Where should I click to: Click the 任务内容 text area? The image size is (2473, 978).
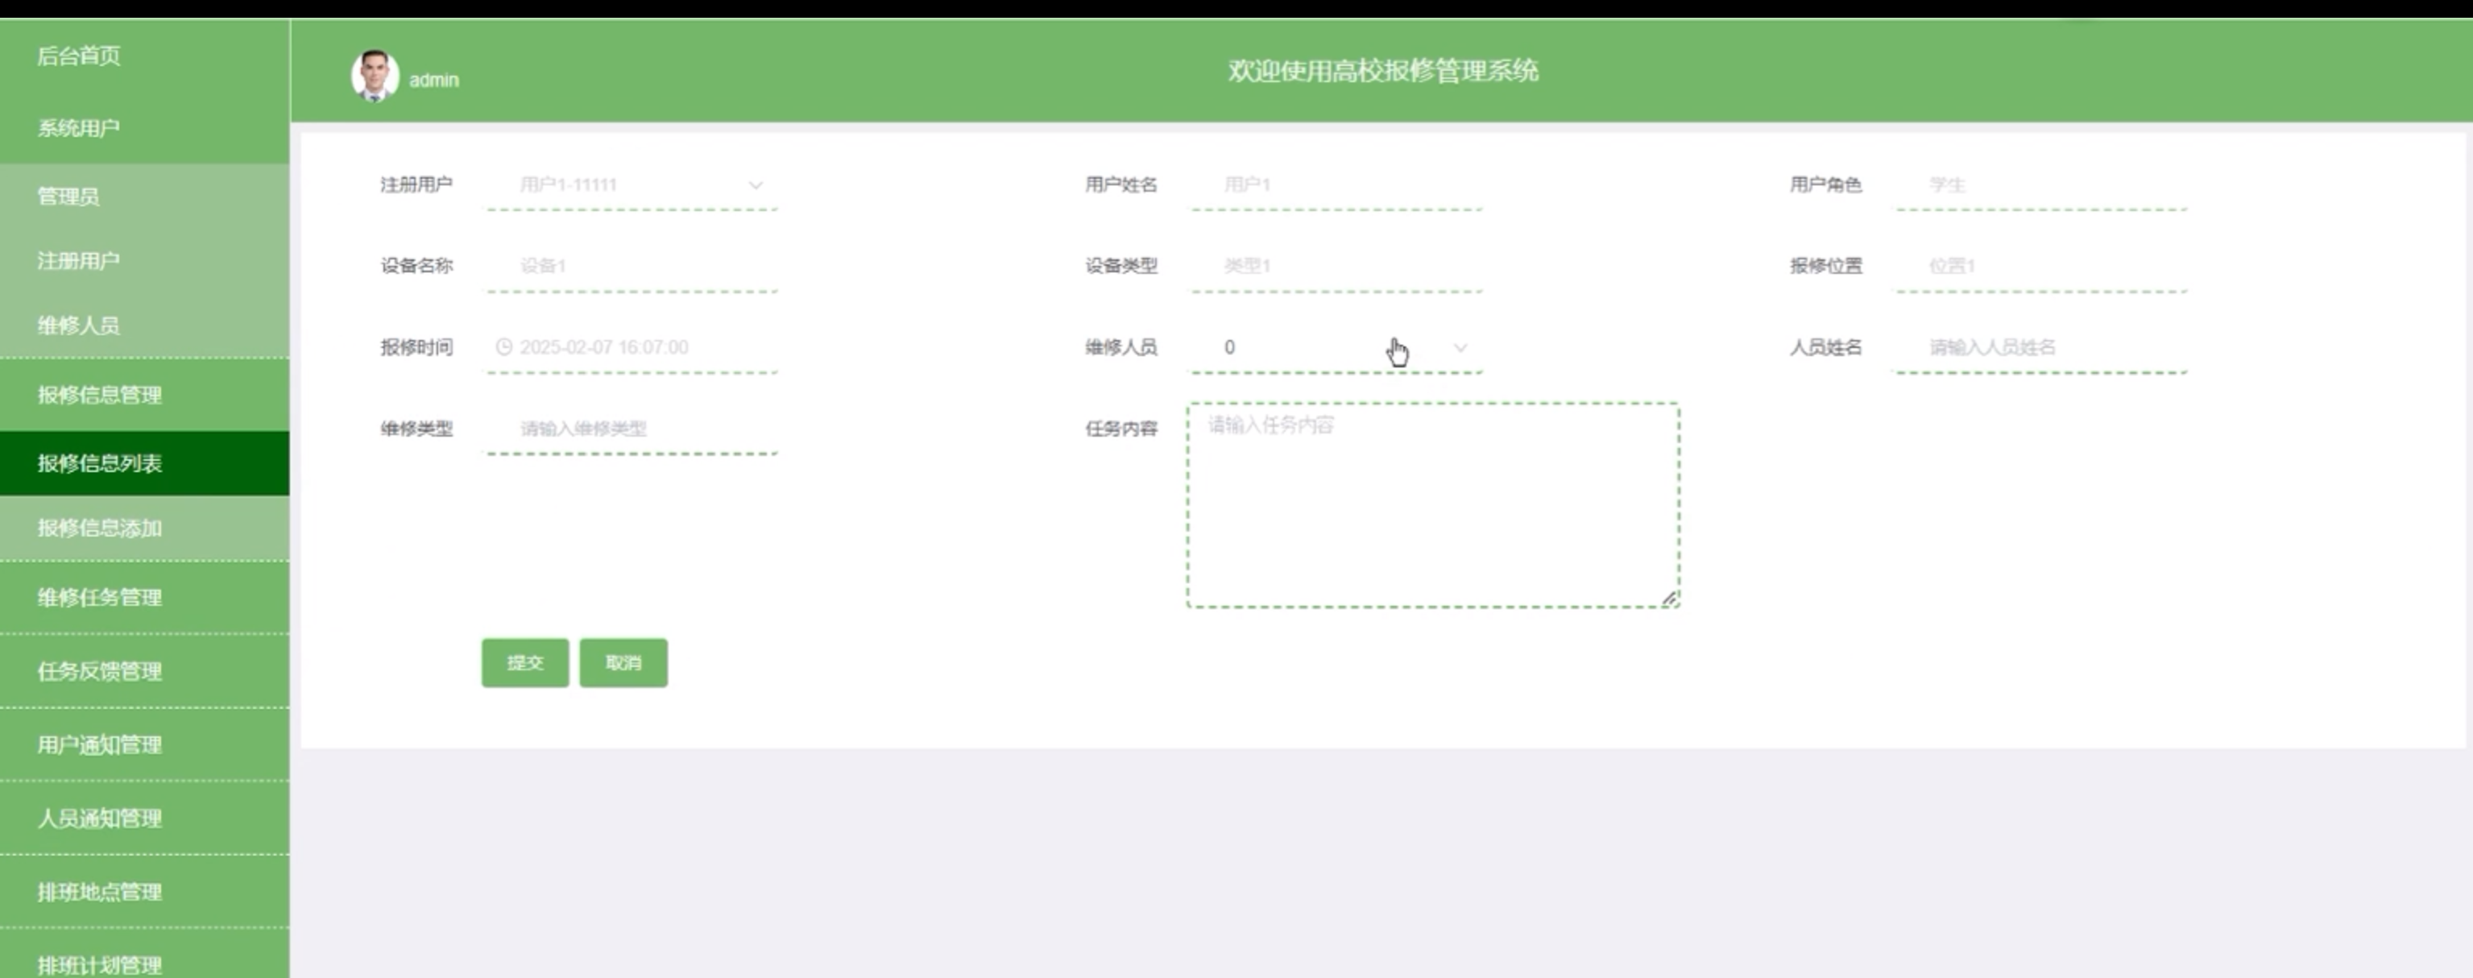(1432, 505)
